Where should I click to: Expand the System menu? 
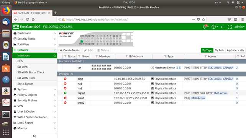34,89
